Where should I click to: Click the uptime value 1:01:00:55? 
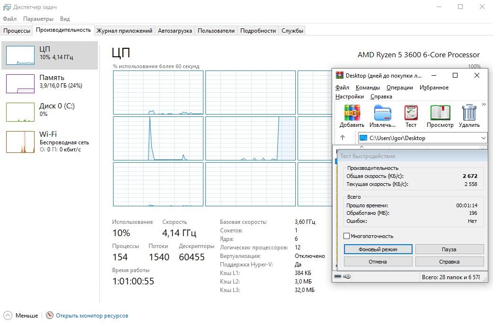(x=133, y=281)
